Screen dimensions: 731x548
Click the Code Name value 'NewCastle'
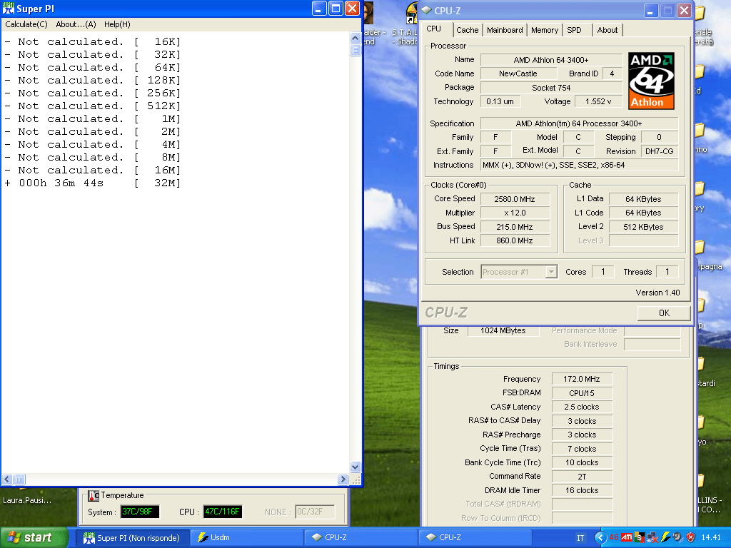pos(518,73)
